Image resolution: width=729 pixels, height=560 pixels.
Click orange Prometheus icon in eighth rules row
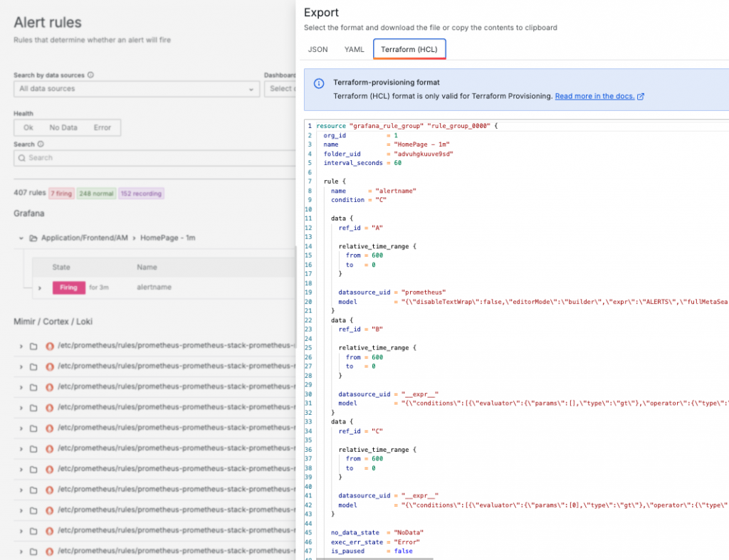49,490
